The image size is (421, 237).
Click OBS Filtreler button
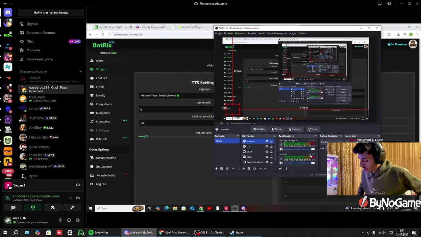click(x=277, y=129)
